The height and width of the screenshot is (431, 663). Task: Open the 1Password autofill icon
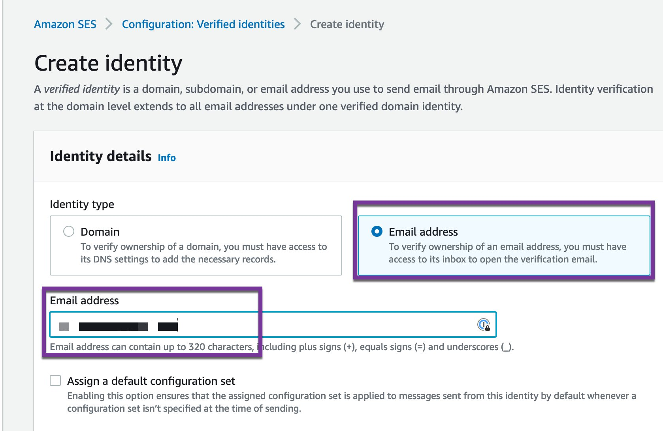tap(483, 324)
